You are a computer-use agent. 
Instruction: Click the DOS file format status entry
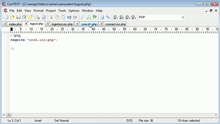click(x=129, y=121)
